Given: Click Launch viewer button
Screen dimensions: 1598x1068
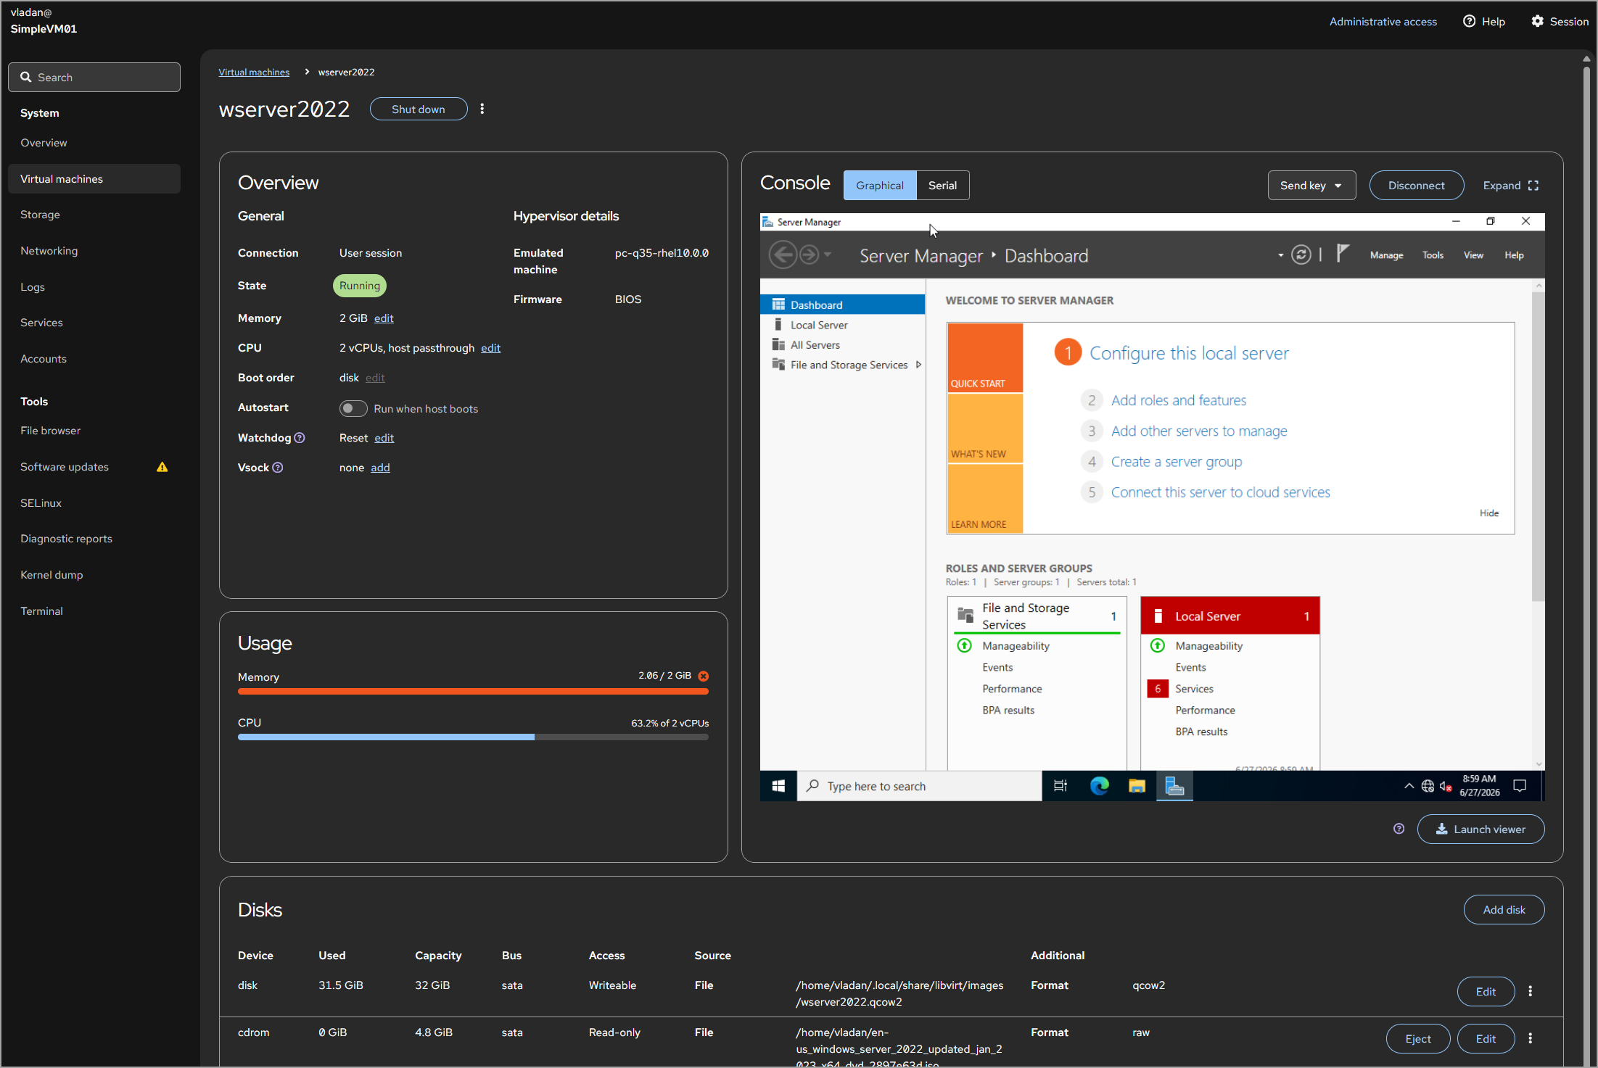Looking at the screenshot, I should pos(1480,829).
